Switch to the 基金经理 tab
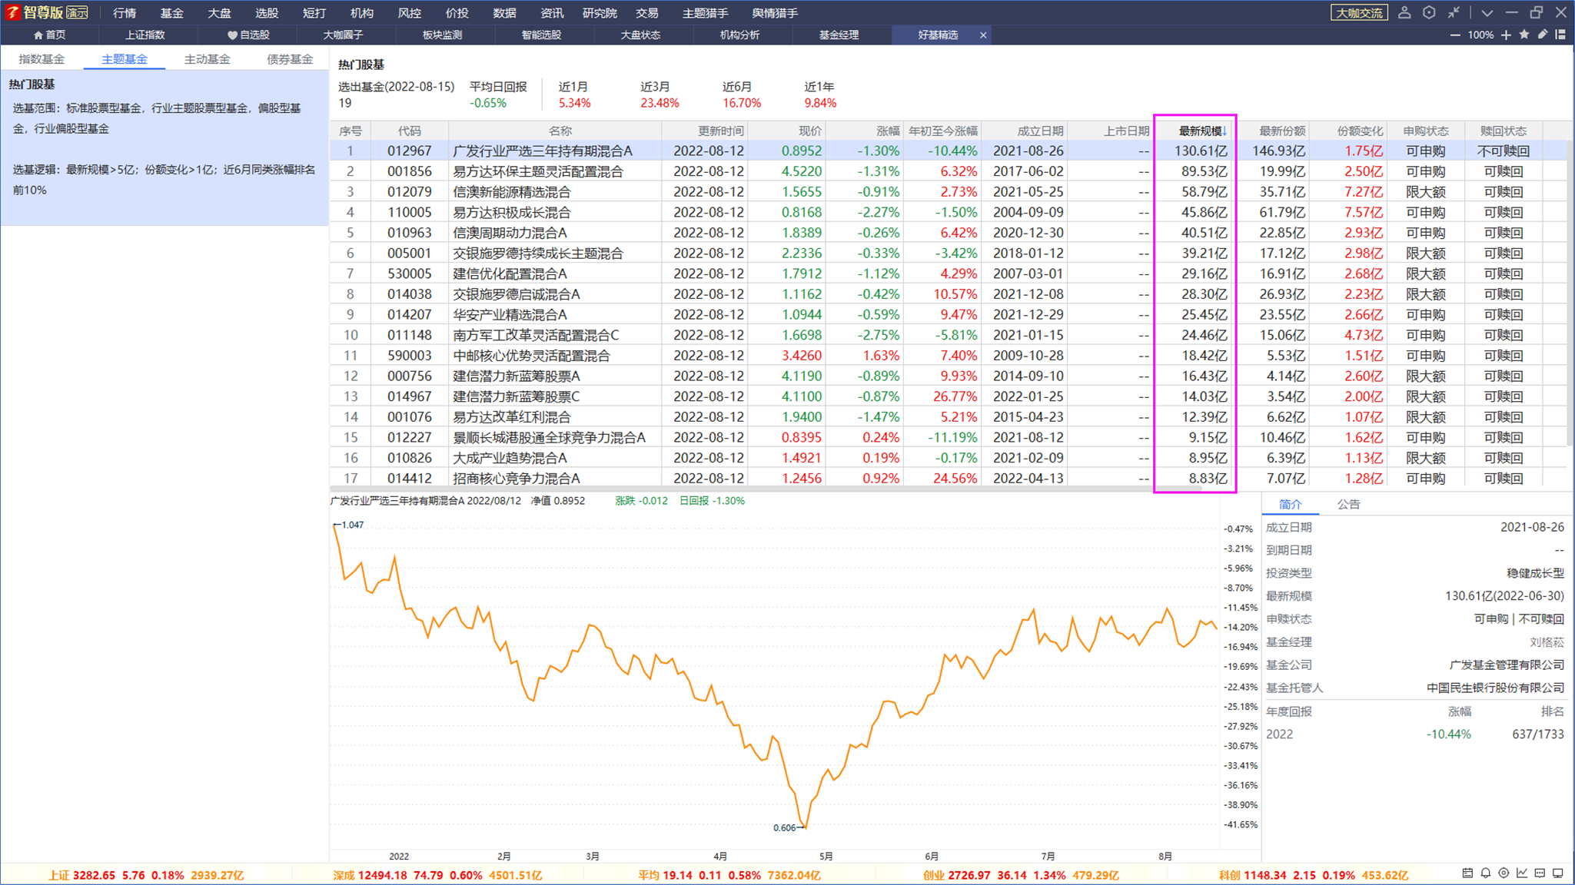The height and width of the screenshot is (885, 1575). (839, 35)
